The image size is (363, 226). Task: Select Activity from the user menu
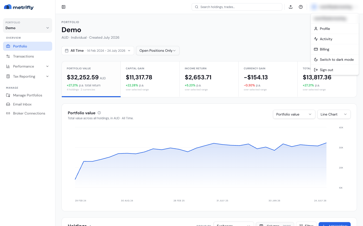coord(335,39)
